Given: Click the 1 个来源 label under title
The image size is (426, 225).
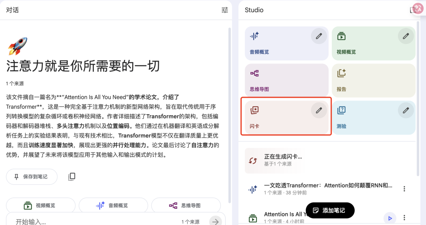Looking at the screenshot, I should click(15, 84).
